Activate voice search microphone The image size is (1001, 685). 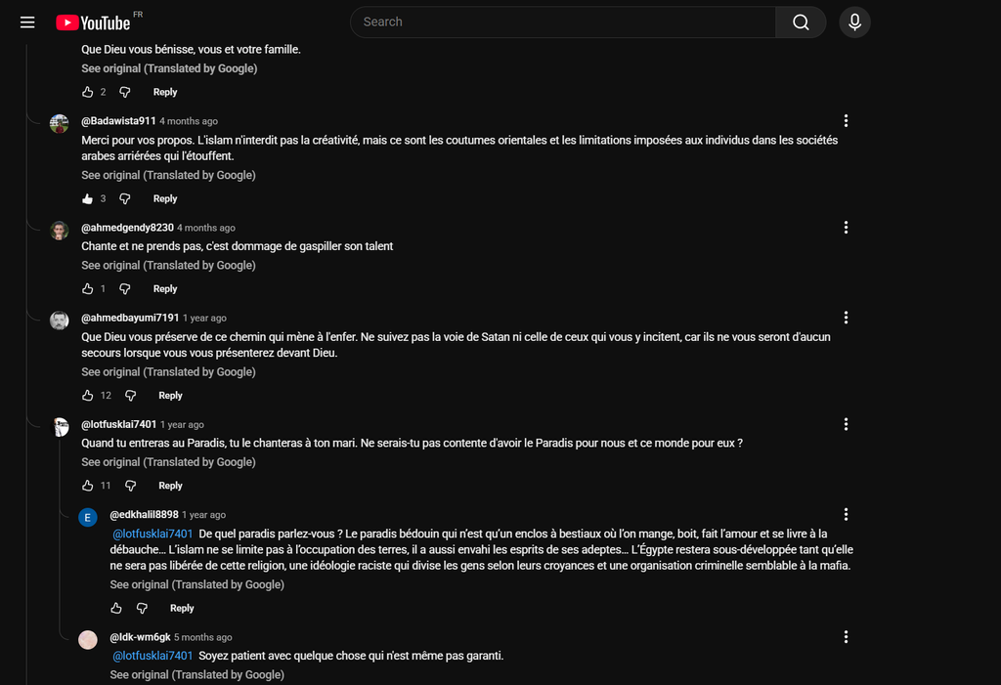[x=854, y=22]
